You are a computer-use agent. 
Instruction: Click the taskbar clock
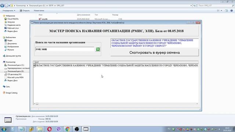227,129
